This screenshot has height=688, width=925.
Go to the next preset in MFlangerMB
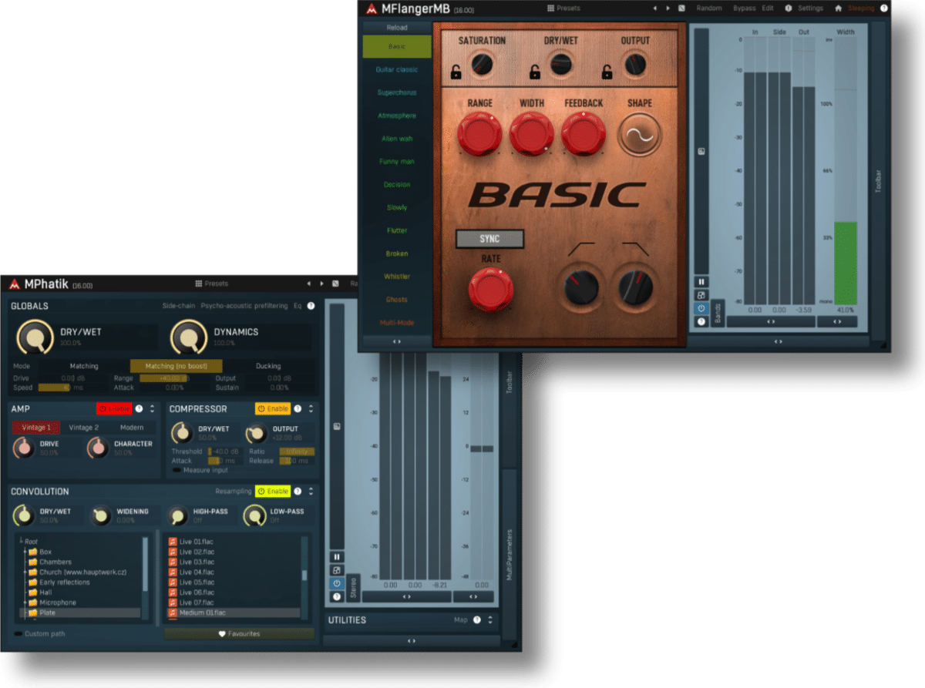coord(668,8)
